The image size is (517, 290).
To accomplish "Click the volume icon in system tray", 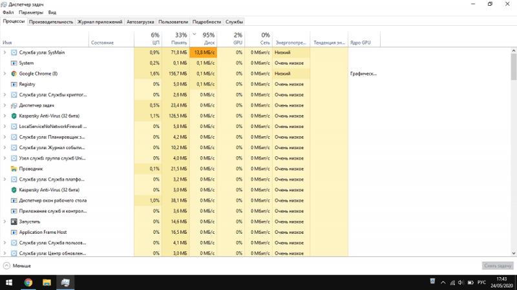I will [x=461, y=282].
